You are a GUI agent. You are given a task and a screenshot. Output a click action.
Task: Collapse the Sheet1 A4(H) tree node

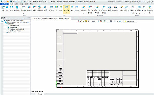[4, 22]
